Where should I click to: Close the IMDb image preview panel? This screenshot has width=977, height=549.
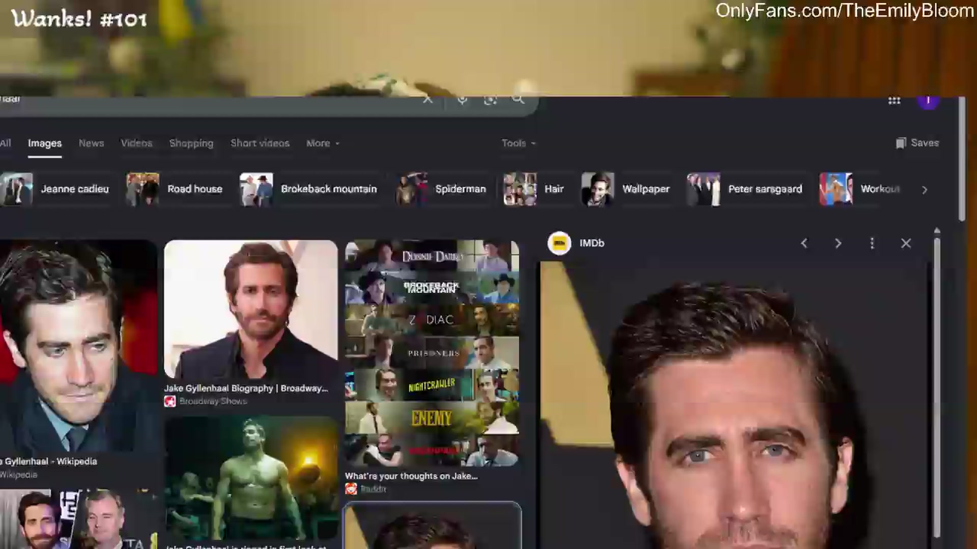pos(906,243)
